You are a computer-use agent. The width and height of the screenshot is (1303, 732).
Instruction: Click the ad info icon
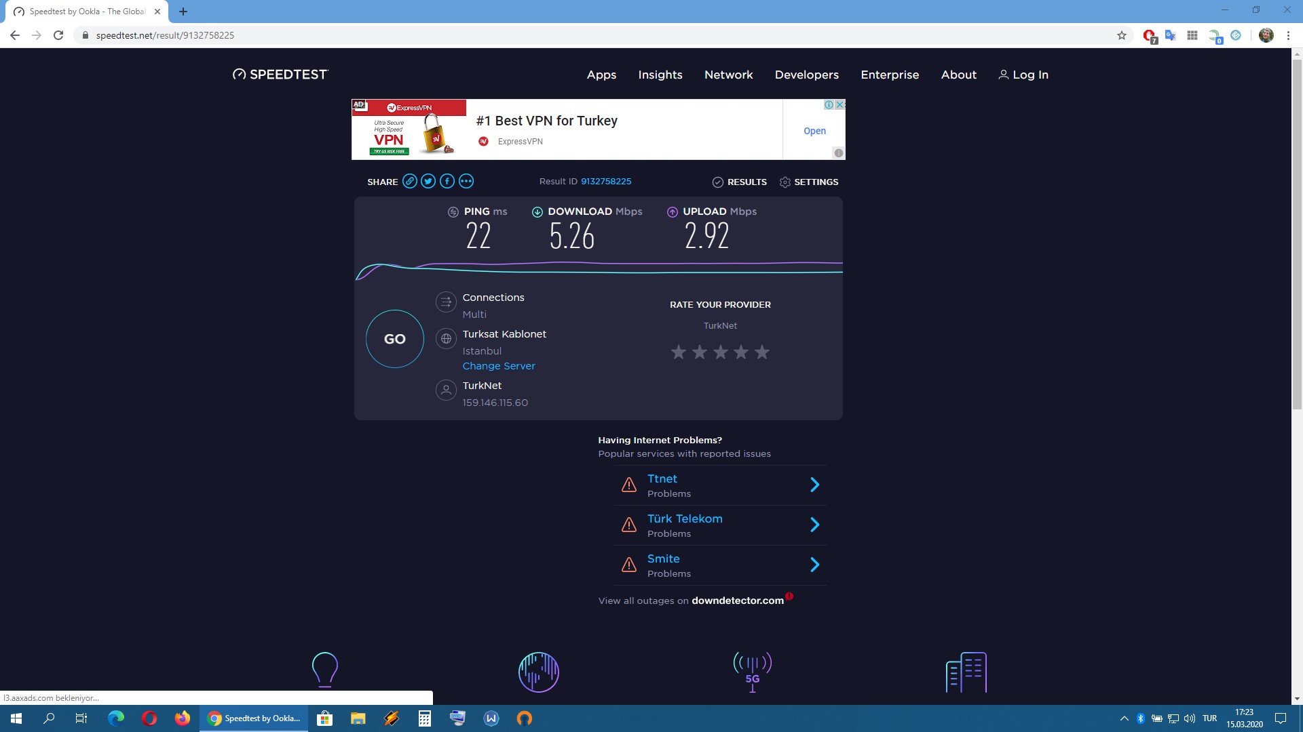[829, 104]
